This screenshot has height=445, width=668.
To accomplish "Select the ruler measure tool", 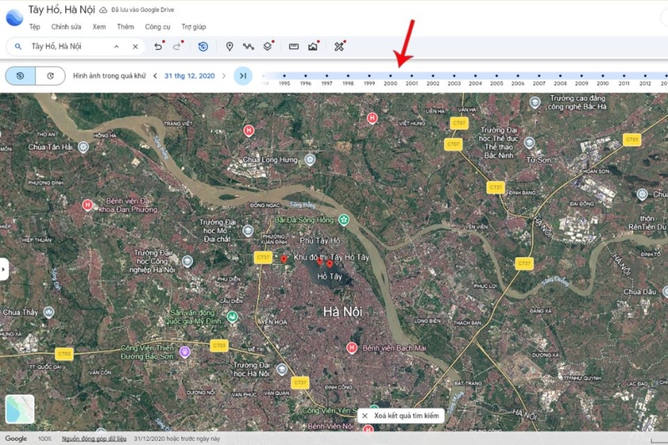I will point(294,47).
